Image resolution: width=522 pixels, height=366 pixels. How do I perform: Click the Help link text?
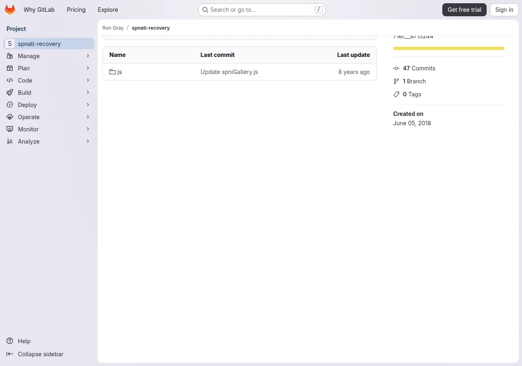point(24,341)
